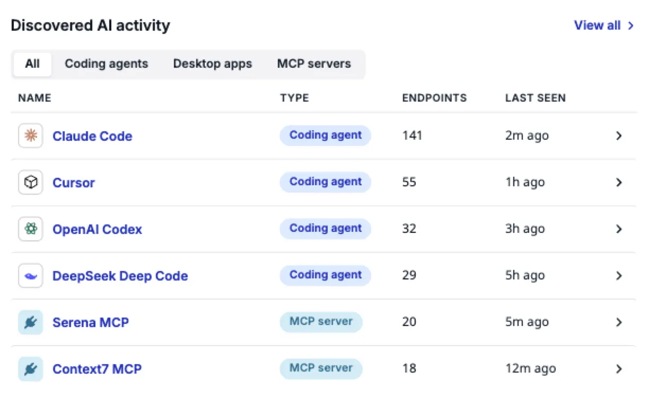Select the MCP servers tab
The height and width of the screenshot is (398, 649).
click(314, 64)
